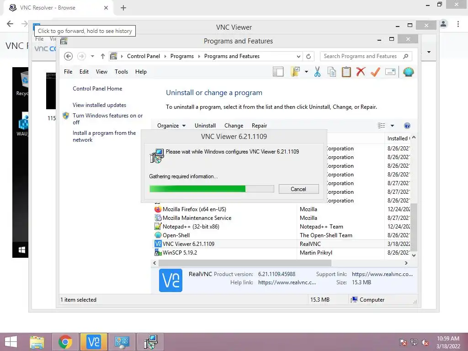Click remote desktop Start button in VNC Viewer

22,250
